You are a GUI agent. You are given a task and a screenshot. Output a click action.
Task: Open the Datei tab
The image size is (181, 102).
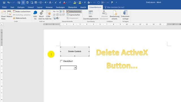coord(4,7)
